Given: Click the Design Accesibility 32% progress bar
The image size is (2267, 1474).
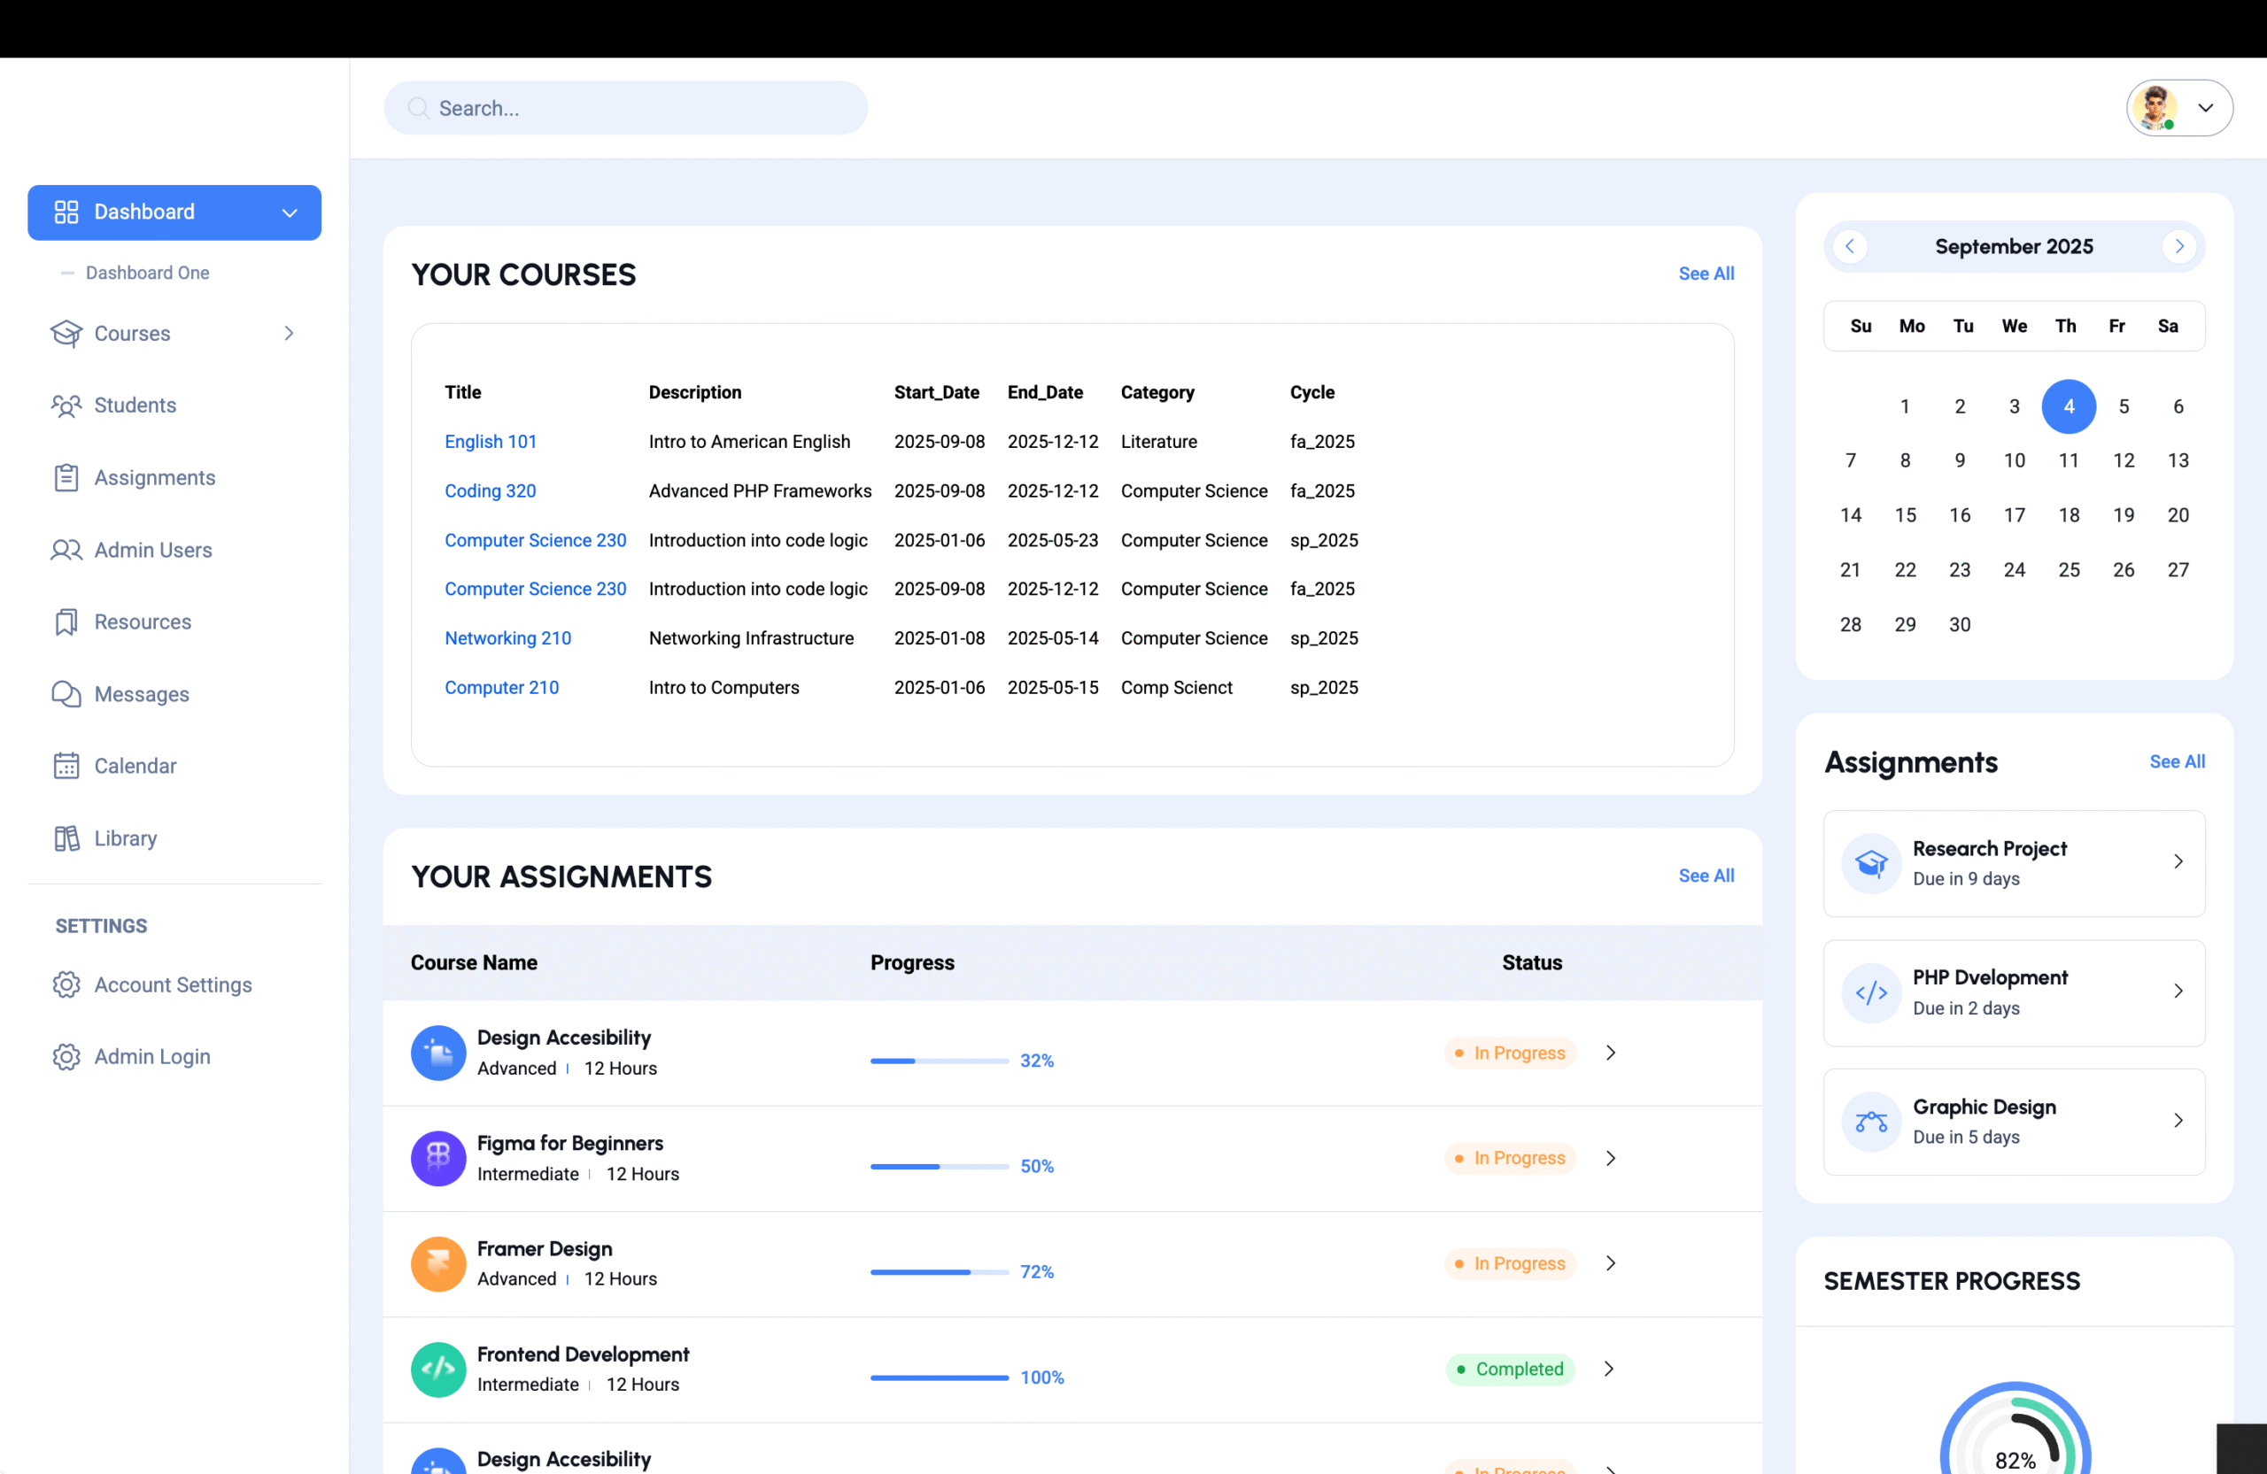Looking at the screenshot, I should coord(940,1061).
